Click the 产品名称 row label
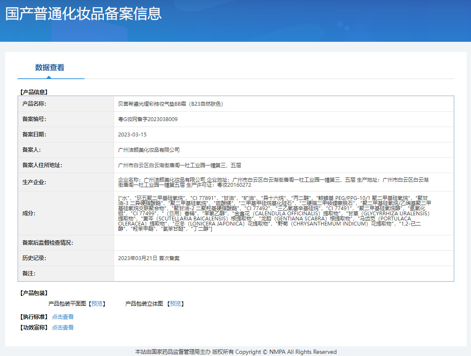Viewport: 471px width, 356px height. point(34,104)
